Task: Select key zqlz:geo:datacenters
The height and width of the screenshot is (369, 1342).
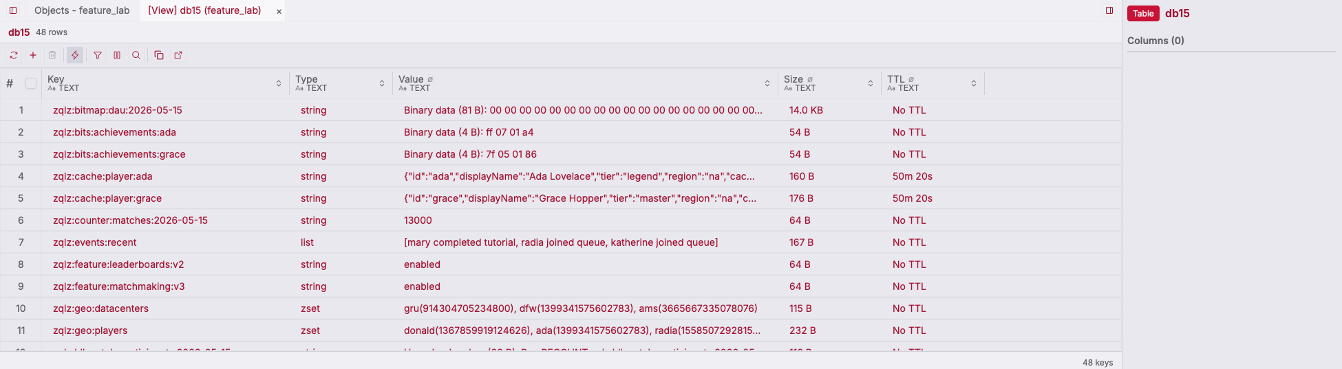Action: pyautogui.click(x=100, y=308)
